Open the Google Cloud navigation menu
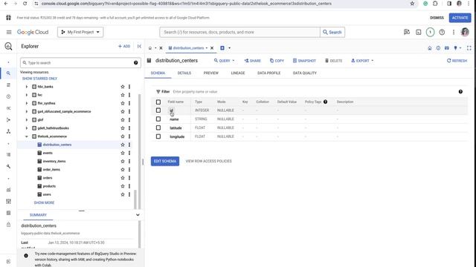Screen dimensions: 476x267 pyautogui.click(x=9, y=32)
